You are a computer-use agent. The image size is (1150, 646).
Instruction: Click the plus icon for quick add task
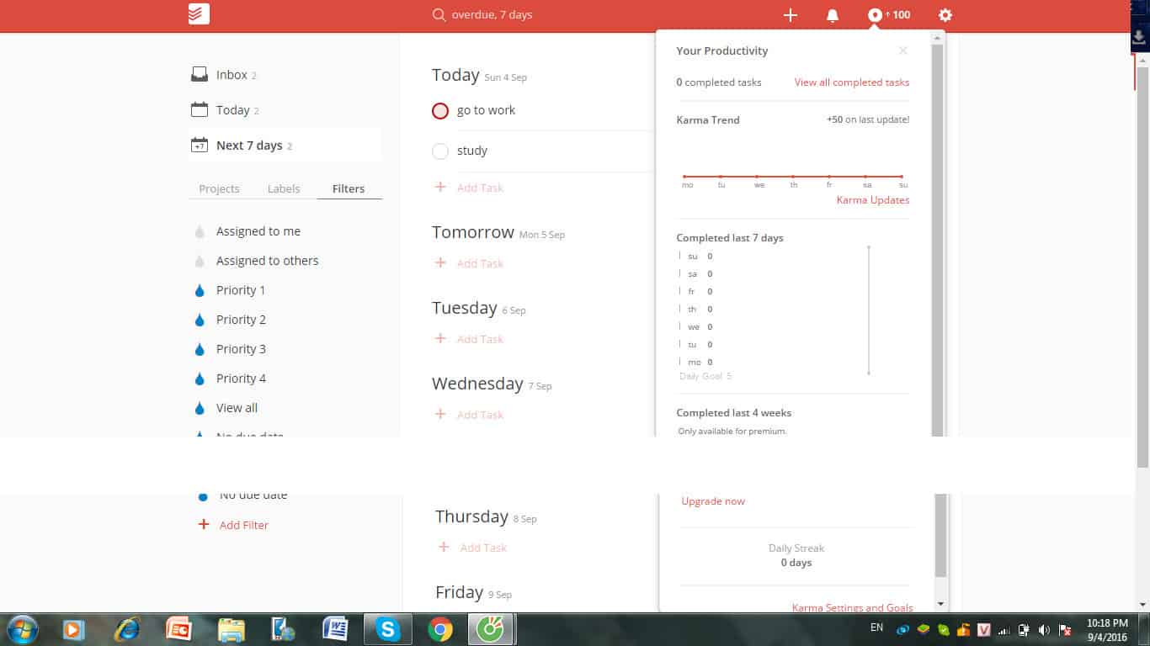pyautogui.click(x=790, y=15)
